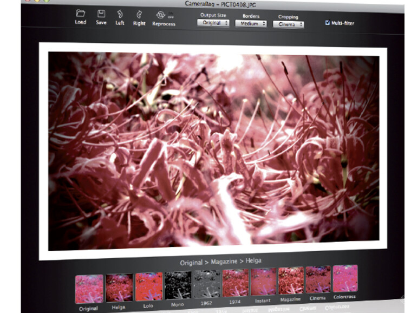417x313 pixels.
Task: Open the Output Size dropdown set to Original
Action: [213, 23]
